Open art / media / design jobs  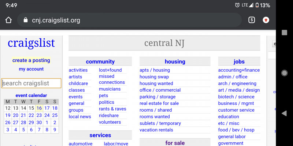coord(239,90)
